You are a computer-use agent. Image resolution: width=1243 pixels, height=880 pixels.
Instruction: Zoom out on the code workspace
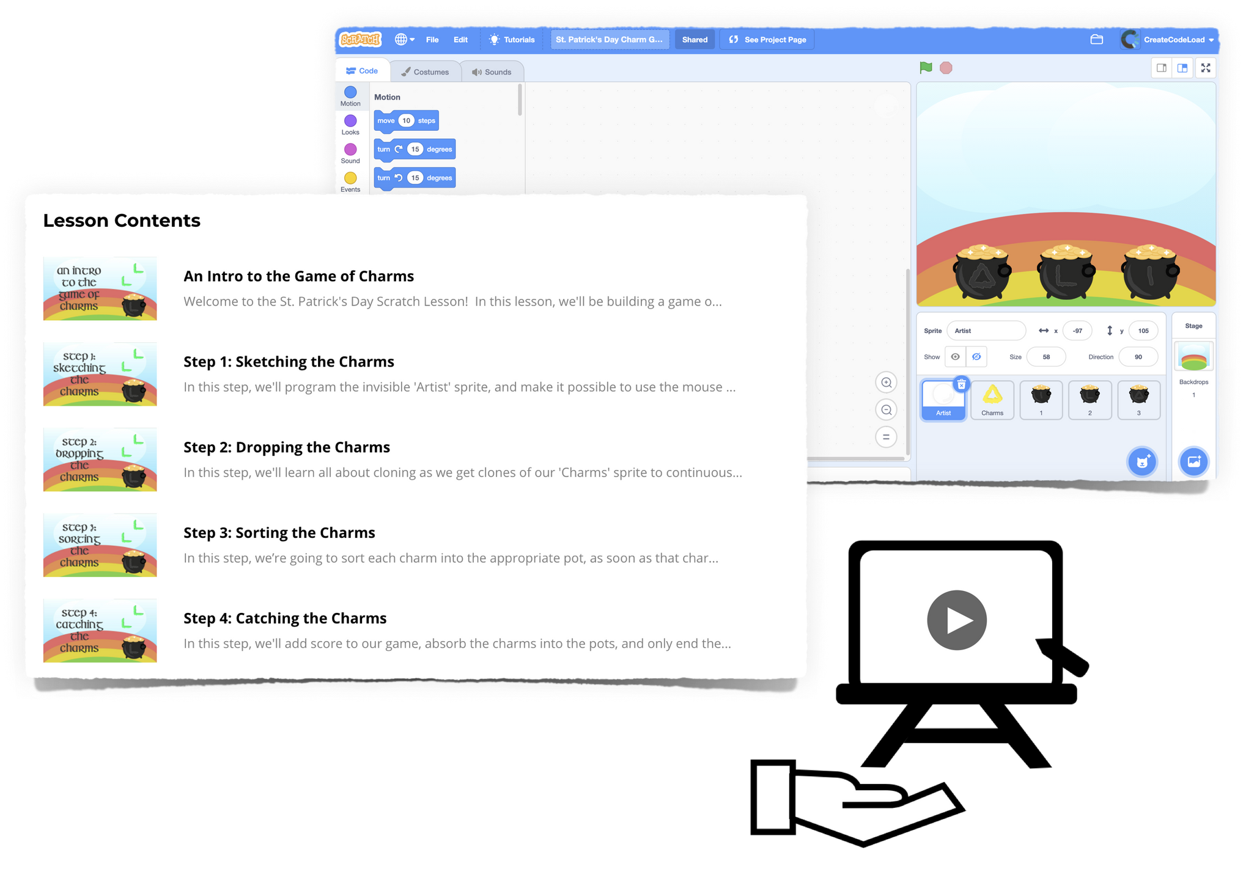(x=886, y=410)
